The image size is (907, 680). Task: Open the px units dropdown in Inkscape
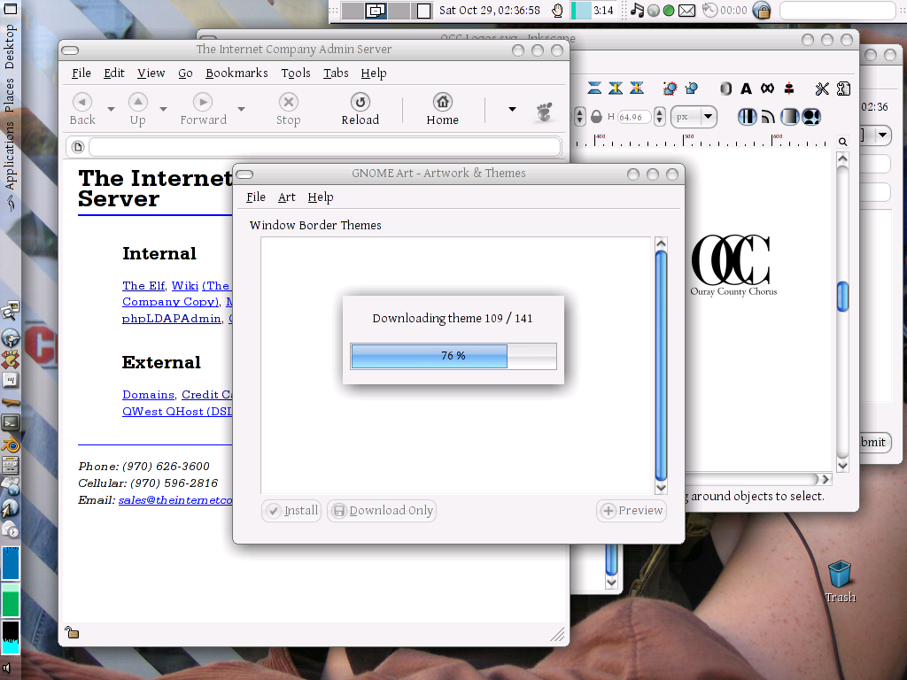[x=694, y=117]
